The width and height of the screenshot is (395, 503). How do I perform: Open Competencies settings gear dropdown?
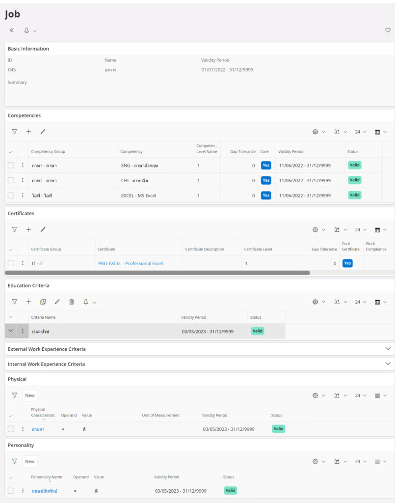318,132
